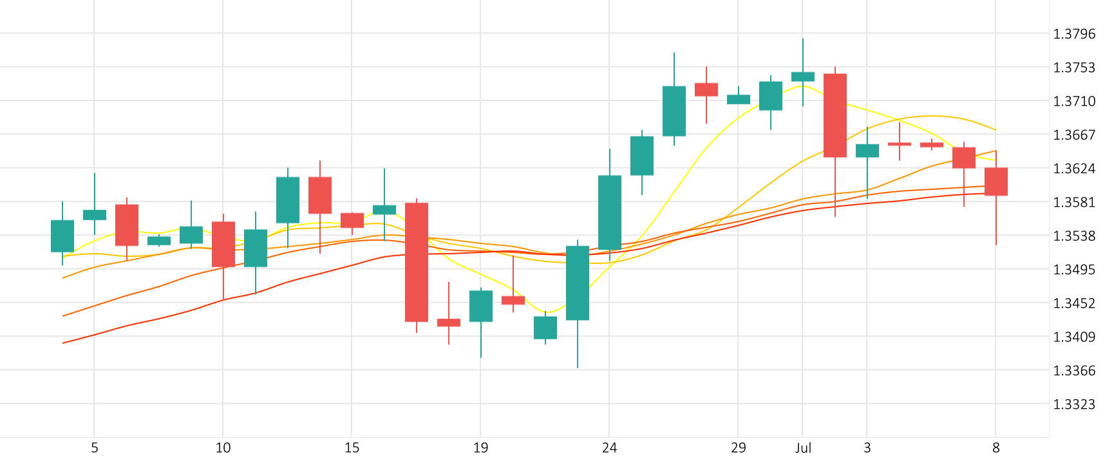Viewport: 1114px width, 470px height.
Task: Select the 29 date label on the time axis
Action: (x=738, y=448)
